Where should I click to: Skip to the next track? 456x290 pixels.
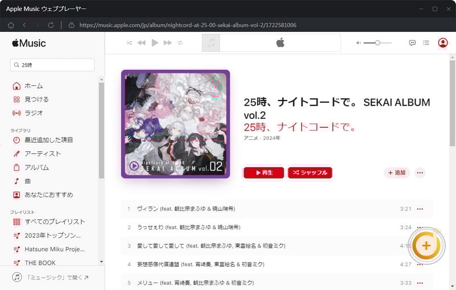[x=168, y=43]
